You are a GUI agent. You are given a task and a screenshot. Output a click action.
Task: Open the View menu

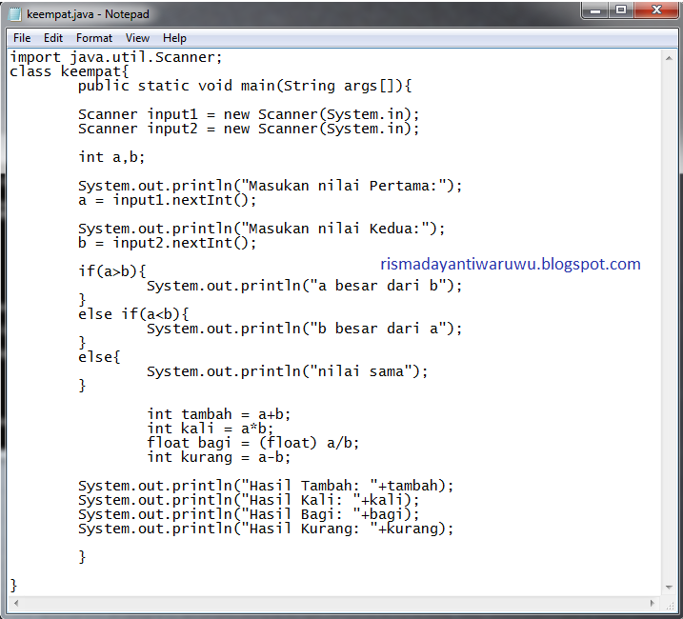point(137,38)
